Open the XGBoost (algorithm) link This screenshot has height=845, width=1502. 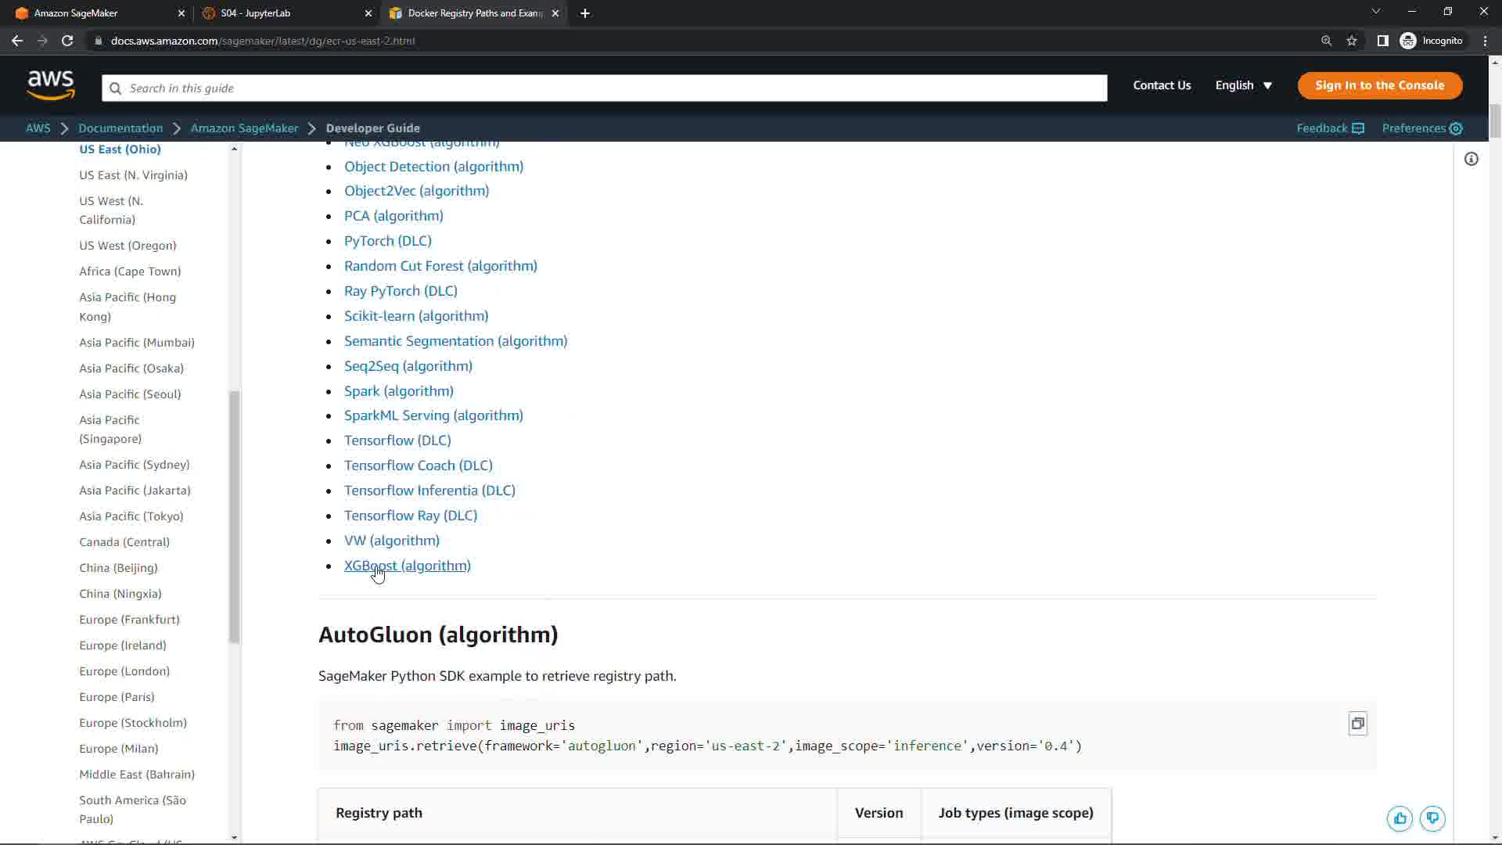pos(407,566)
